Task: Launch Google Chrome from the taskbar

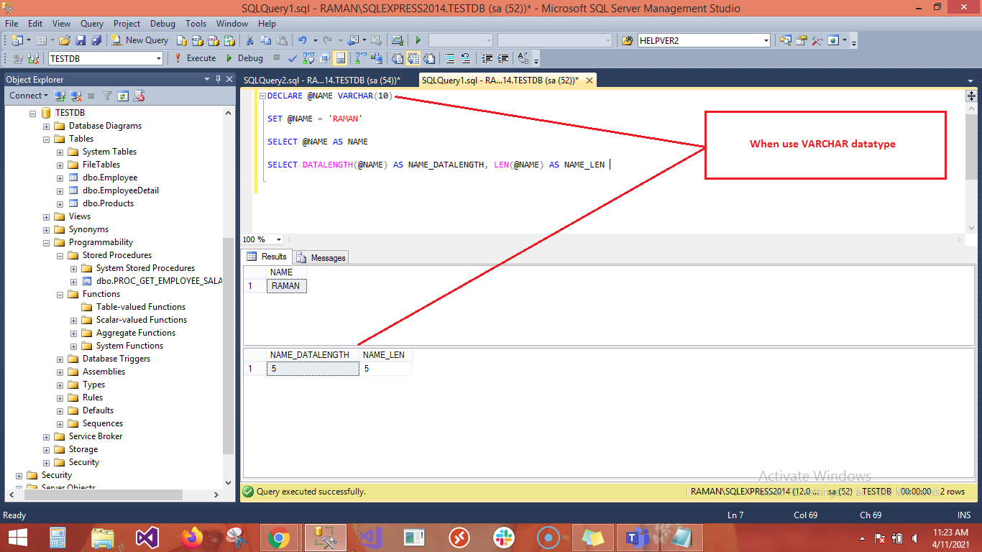Action: point(280,537)
